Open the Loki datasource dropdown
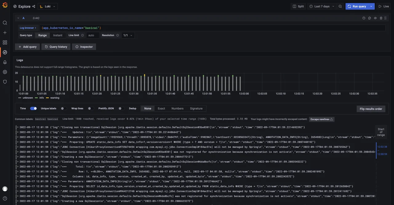The image size is (394, 205). 48,6
